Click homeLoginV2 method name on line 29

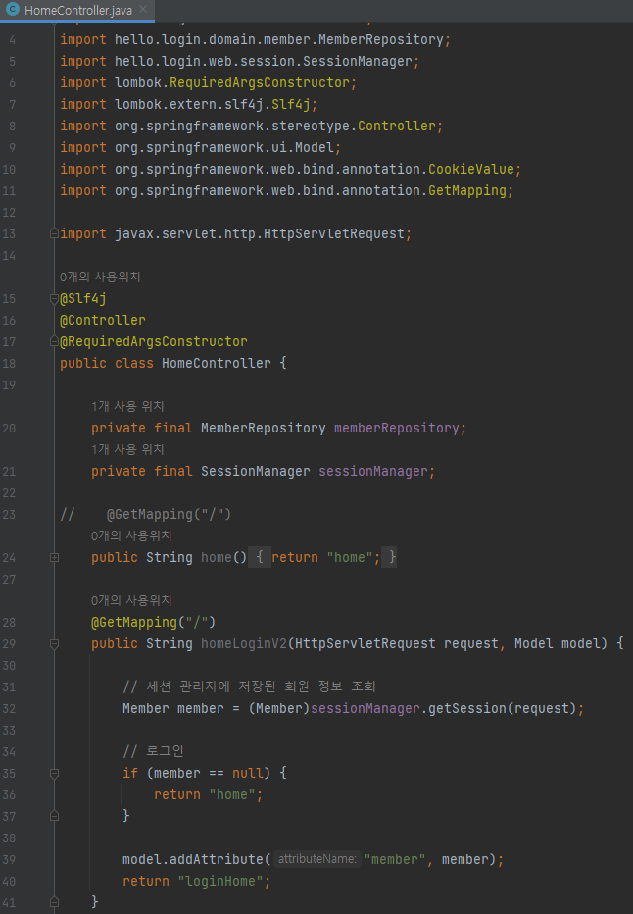(244, 643)
